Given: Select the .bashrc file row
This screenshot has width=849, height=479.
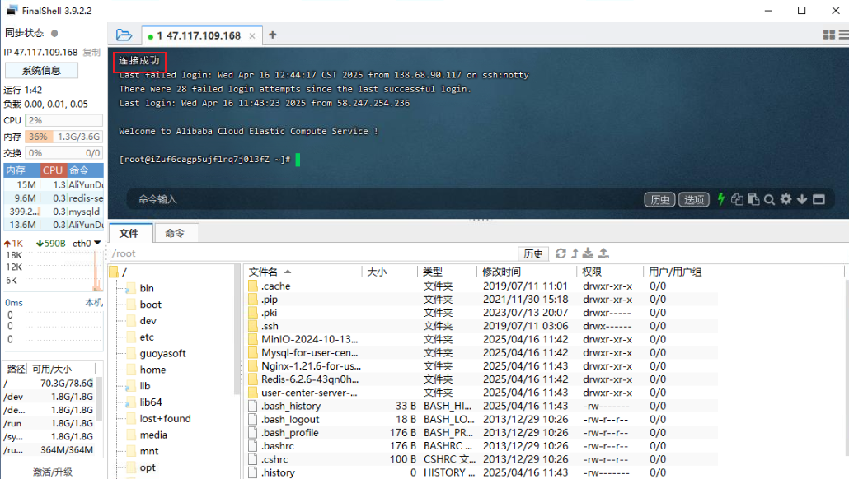Looking at the screenshot, I should [482, 446].
